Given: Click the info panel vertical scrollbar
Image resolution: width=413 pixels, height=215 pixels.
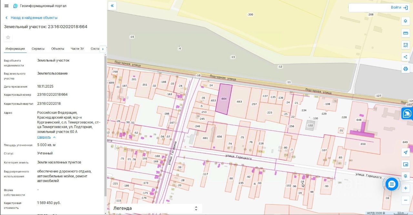Looking at the screenshot, I should [x=106, y=126].
